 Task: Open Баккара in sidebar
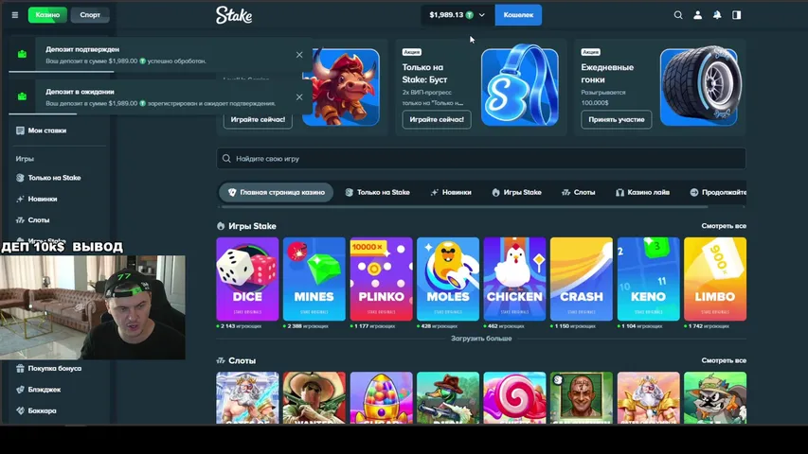(x=43, y=410)
